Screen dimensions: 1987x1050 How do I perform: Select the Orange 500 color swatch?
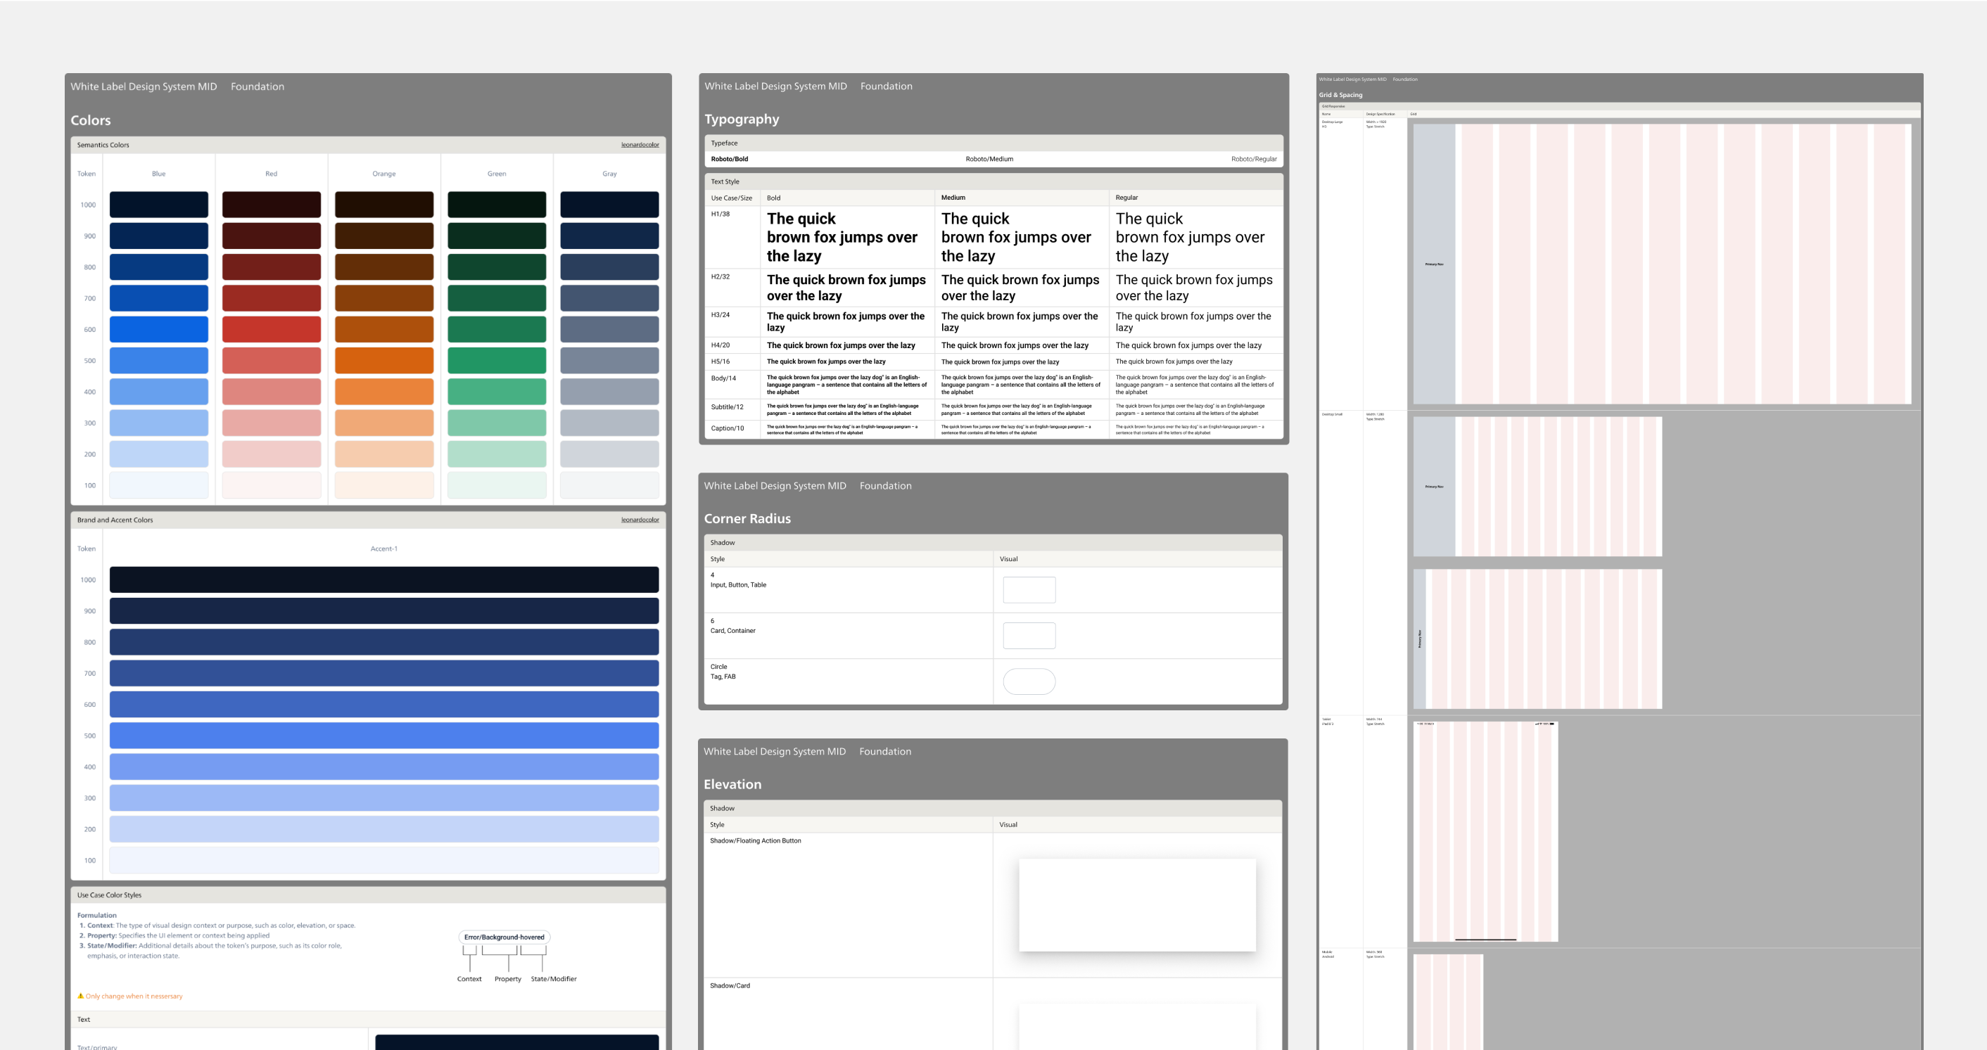(x=384, y=360)
